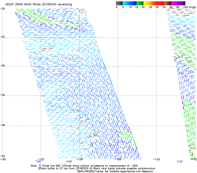Click the '-40' latitude label
197x173 pixels.
coord(2,156)
